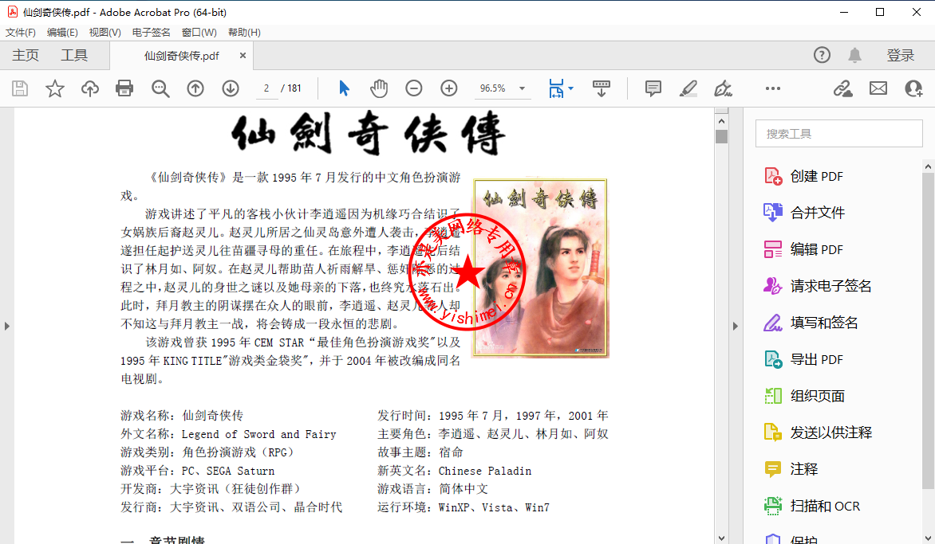Viewport: 935px width, 544px height.
Task: Click the 扫描和 OCR label
Action: click(x=825, y=506)
